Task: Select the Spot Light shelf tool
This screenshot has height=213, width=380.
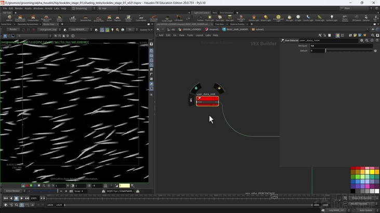Action: (220, 18)
